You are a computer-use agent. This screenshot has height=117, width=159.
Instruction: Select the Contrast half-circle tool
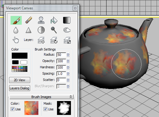pos(41,30)
